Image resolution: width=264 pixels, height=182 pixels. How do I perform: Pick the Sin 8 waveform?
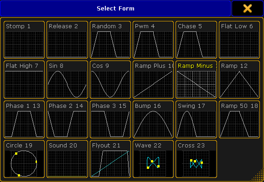[x=67, y=80]
